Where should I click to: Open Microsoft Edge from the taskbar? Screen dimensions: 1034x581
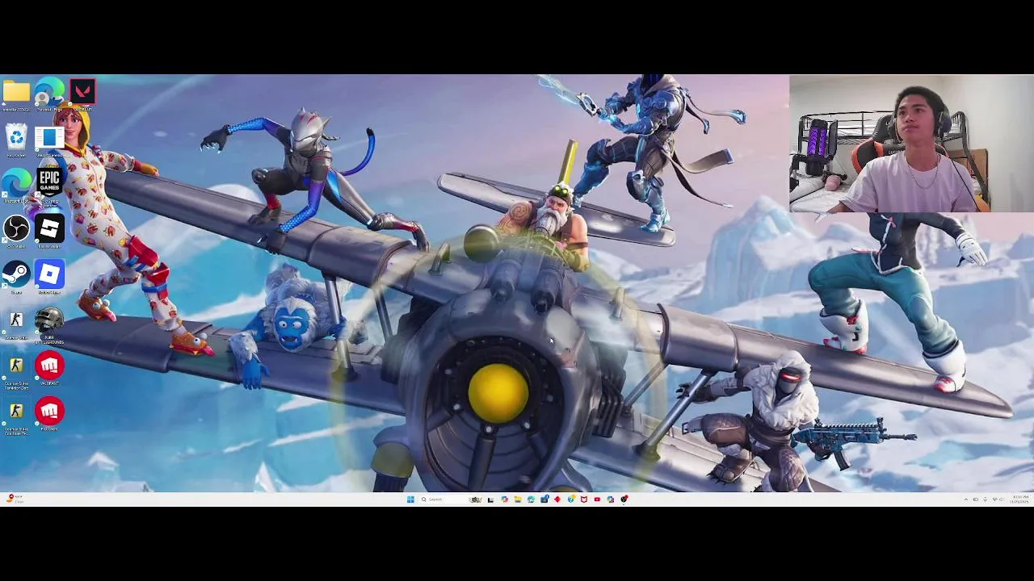[x=531, y=499]
